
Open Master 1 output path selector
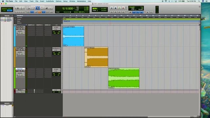56,90
